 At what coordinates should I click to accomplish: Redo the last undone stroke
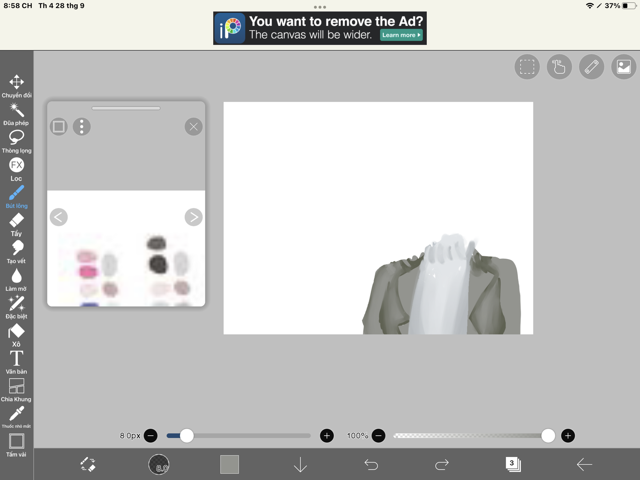point(442,464)
